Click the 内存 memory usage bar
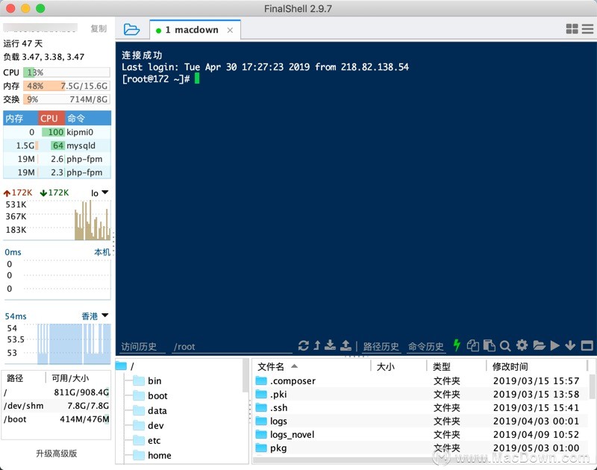 click(66, 86)
